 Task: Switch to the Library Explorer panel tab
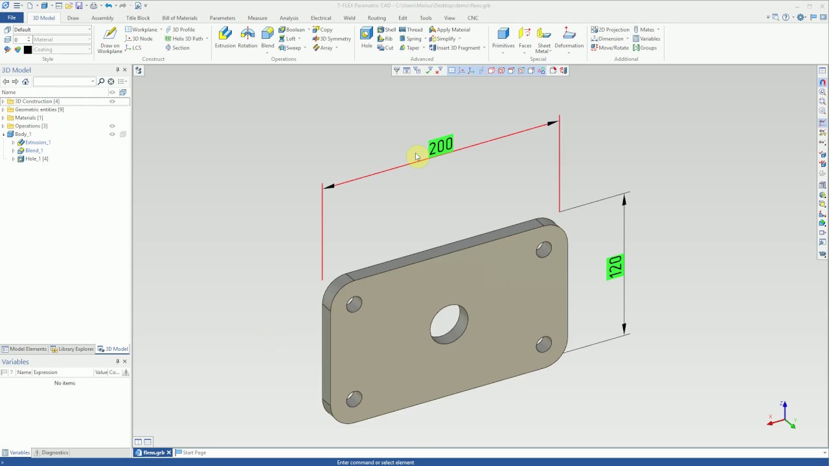click(x=73, y=349)
